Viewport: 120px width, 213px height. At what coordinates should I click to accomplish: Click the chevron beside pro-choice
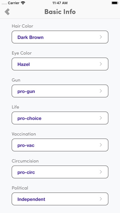(101, 118)
